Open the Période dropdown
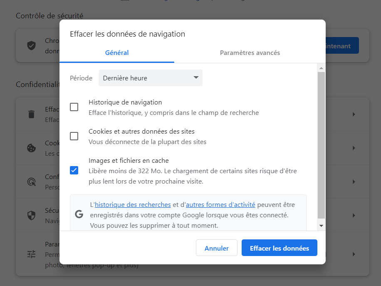 (150, 78)
